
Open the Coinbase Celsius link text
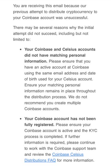[x=68, y=155]
